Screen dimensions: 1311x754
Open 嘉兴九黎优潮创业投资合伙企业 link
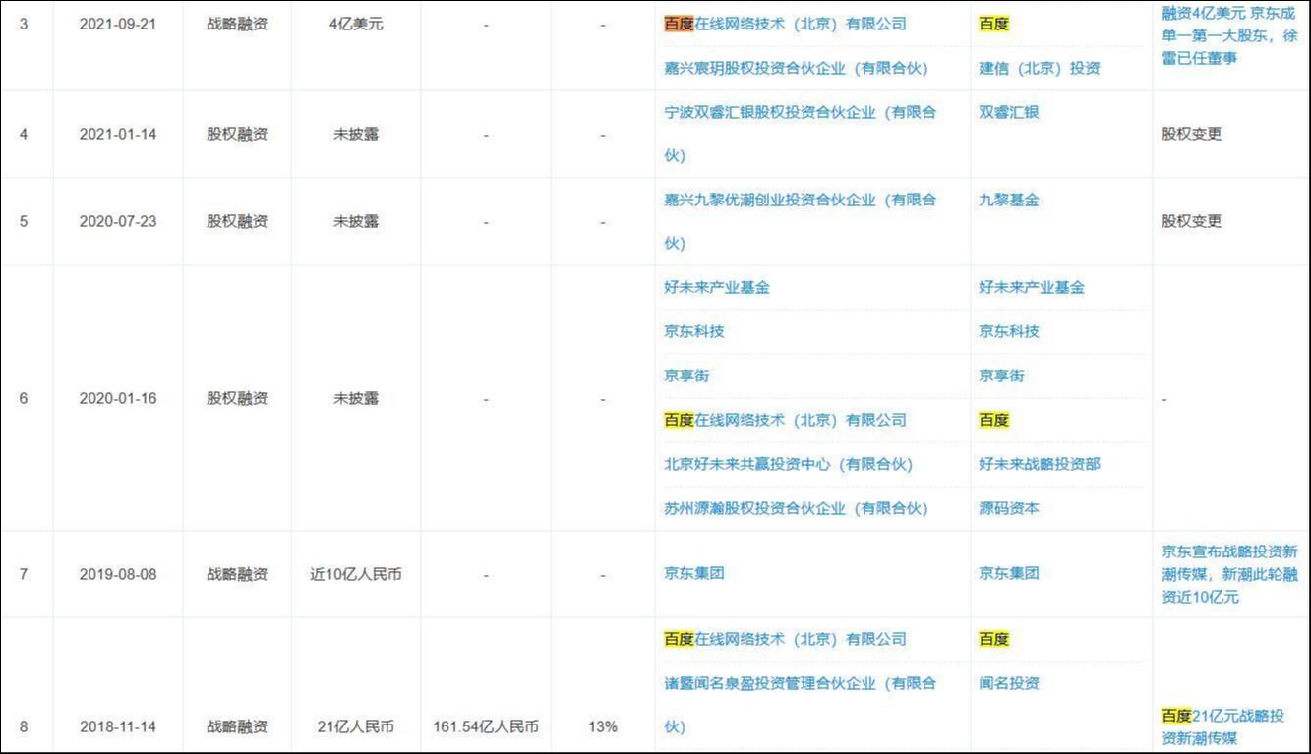800,221
